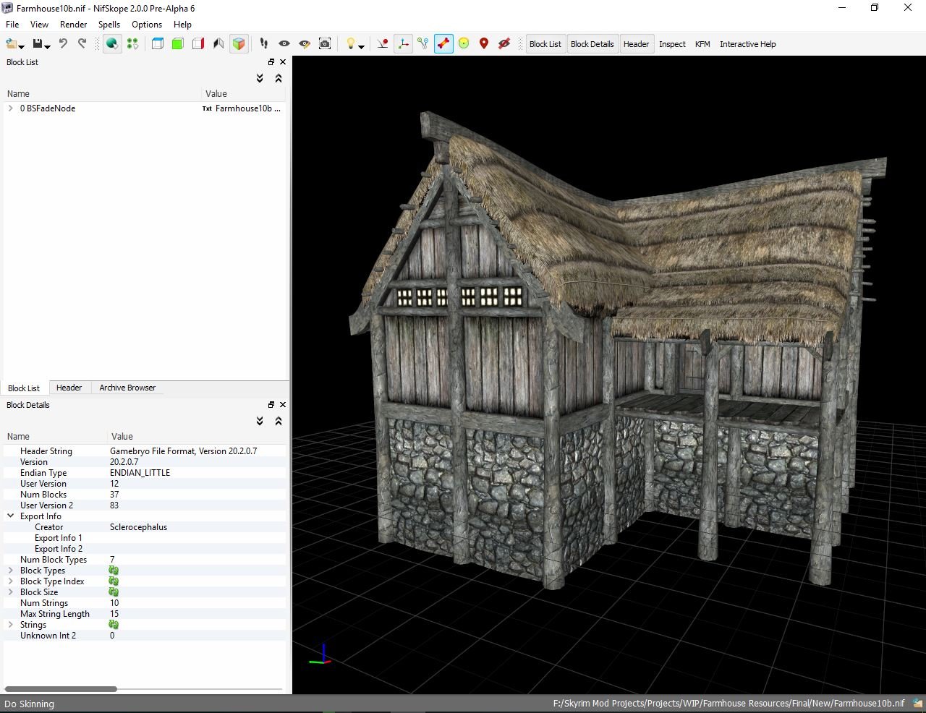Expand the Block Size row

click(10, 592)
